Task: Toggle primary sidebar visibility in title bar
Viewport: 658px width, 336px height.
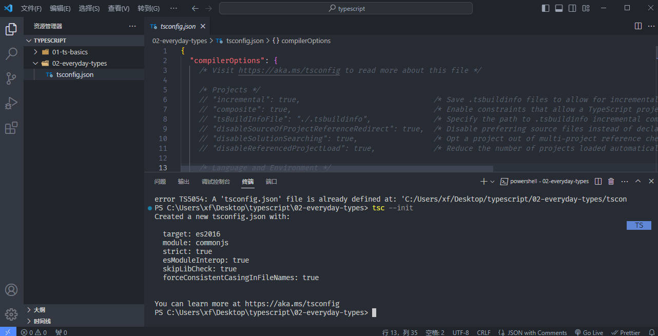Action: pos(546,8)
